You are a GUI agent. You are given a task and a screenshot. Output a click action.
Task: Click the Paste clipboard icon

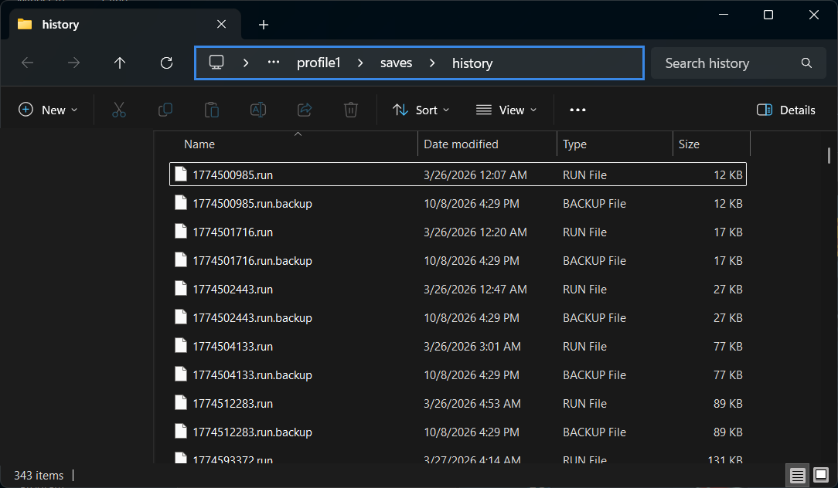(212, 110)
